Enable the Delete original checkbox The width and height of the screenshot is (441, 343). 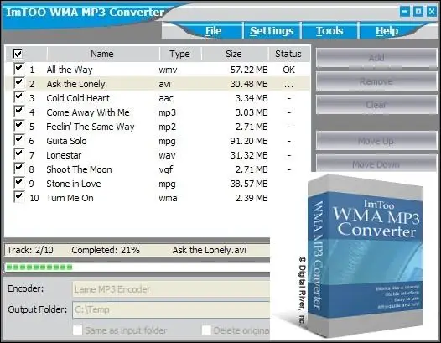point(206,330)
